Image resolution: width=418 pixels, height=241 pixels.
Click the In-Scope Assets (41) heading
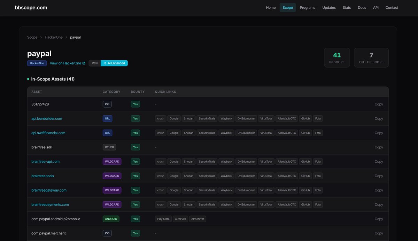coord(53,79)
